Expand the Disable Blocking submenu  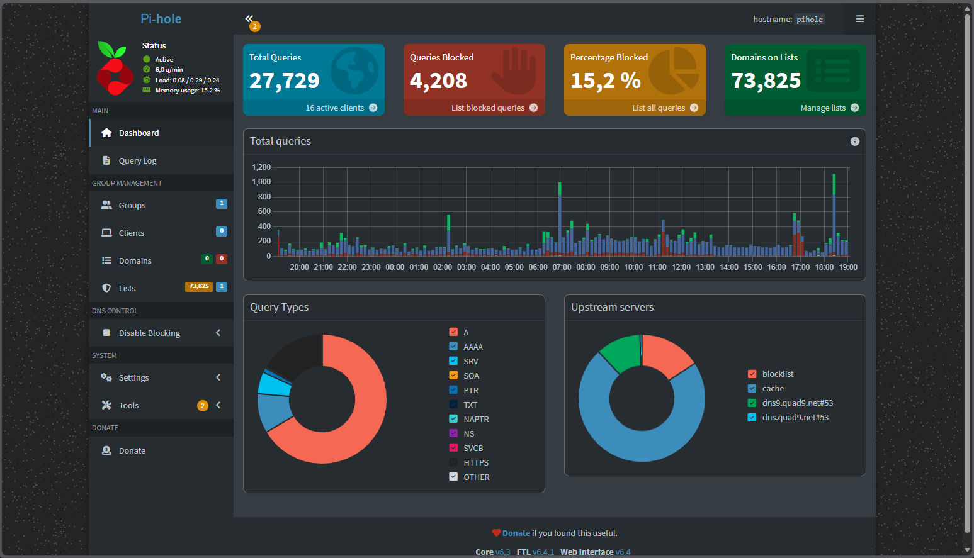pos(218,333)
